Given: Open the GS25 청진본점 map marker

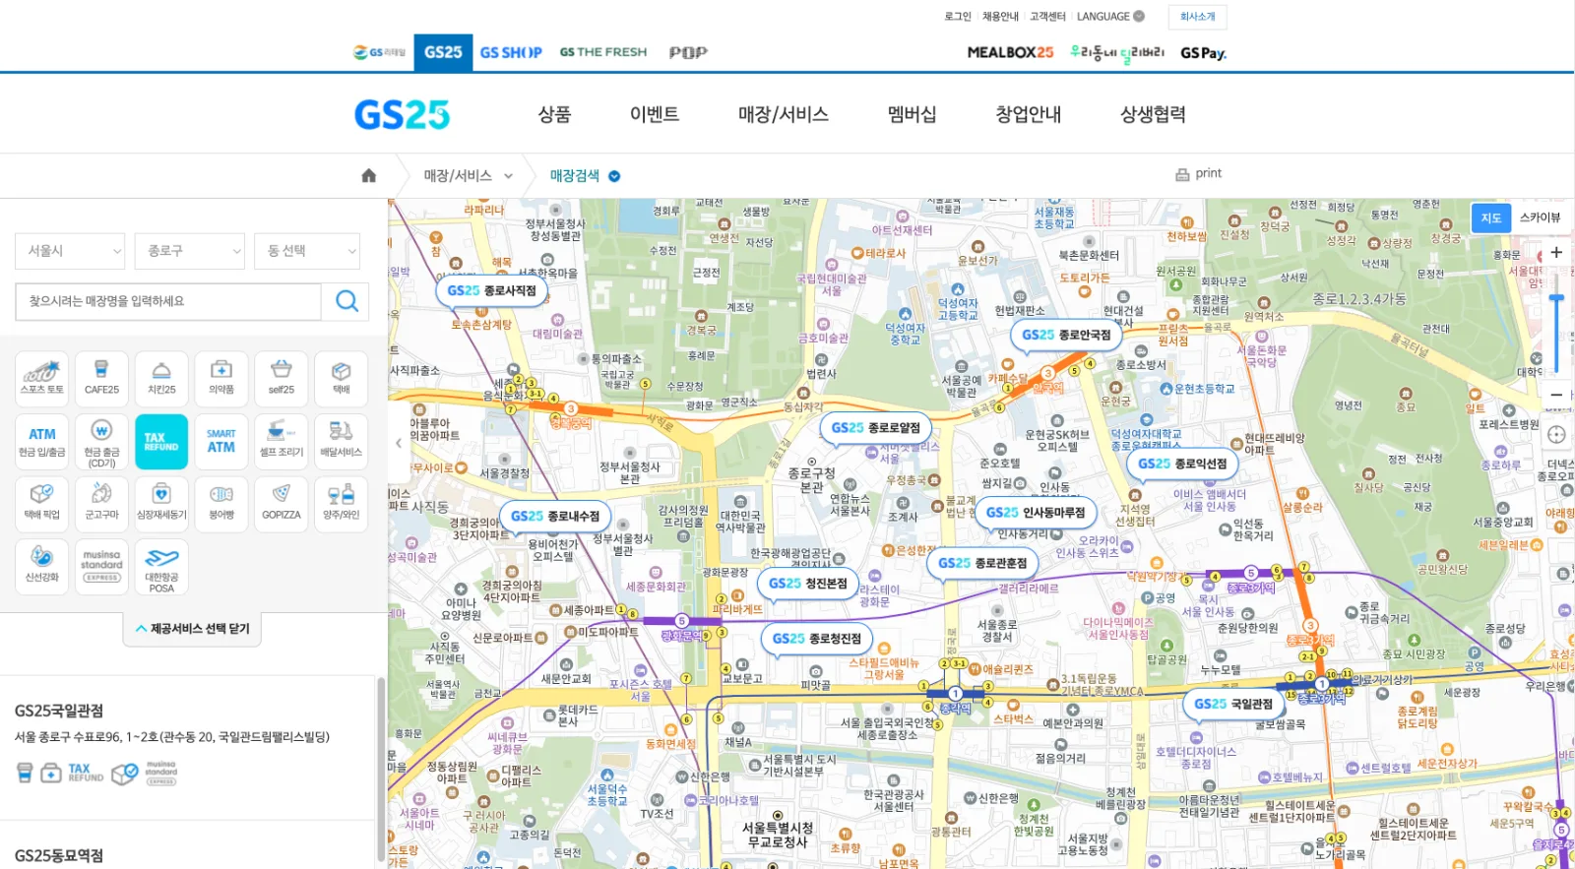Looking at the screenshot, I should [808, 584].
